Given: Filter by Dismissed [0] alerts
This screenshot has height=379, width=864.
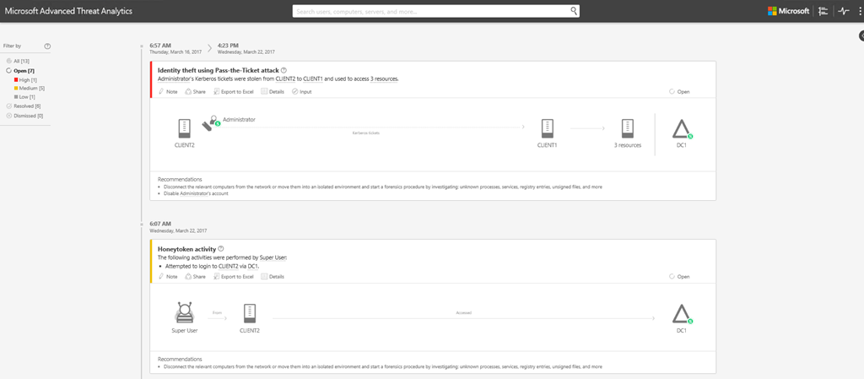Looking at the screenshot, I should click(24, 116).
